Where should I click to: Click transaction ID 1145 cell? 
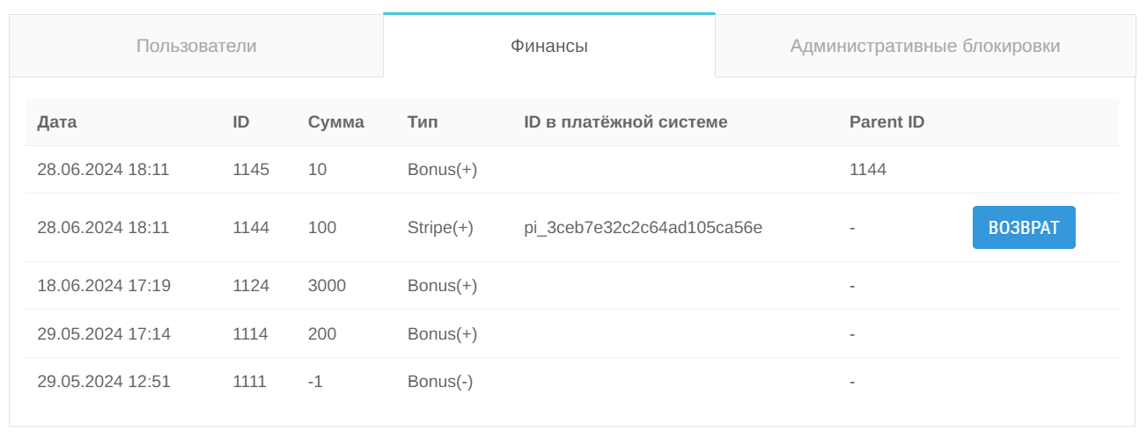[251, 170]
